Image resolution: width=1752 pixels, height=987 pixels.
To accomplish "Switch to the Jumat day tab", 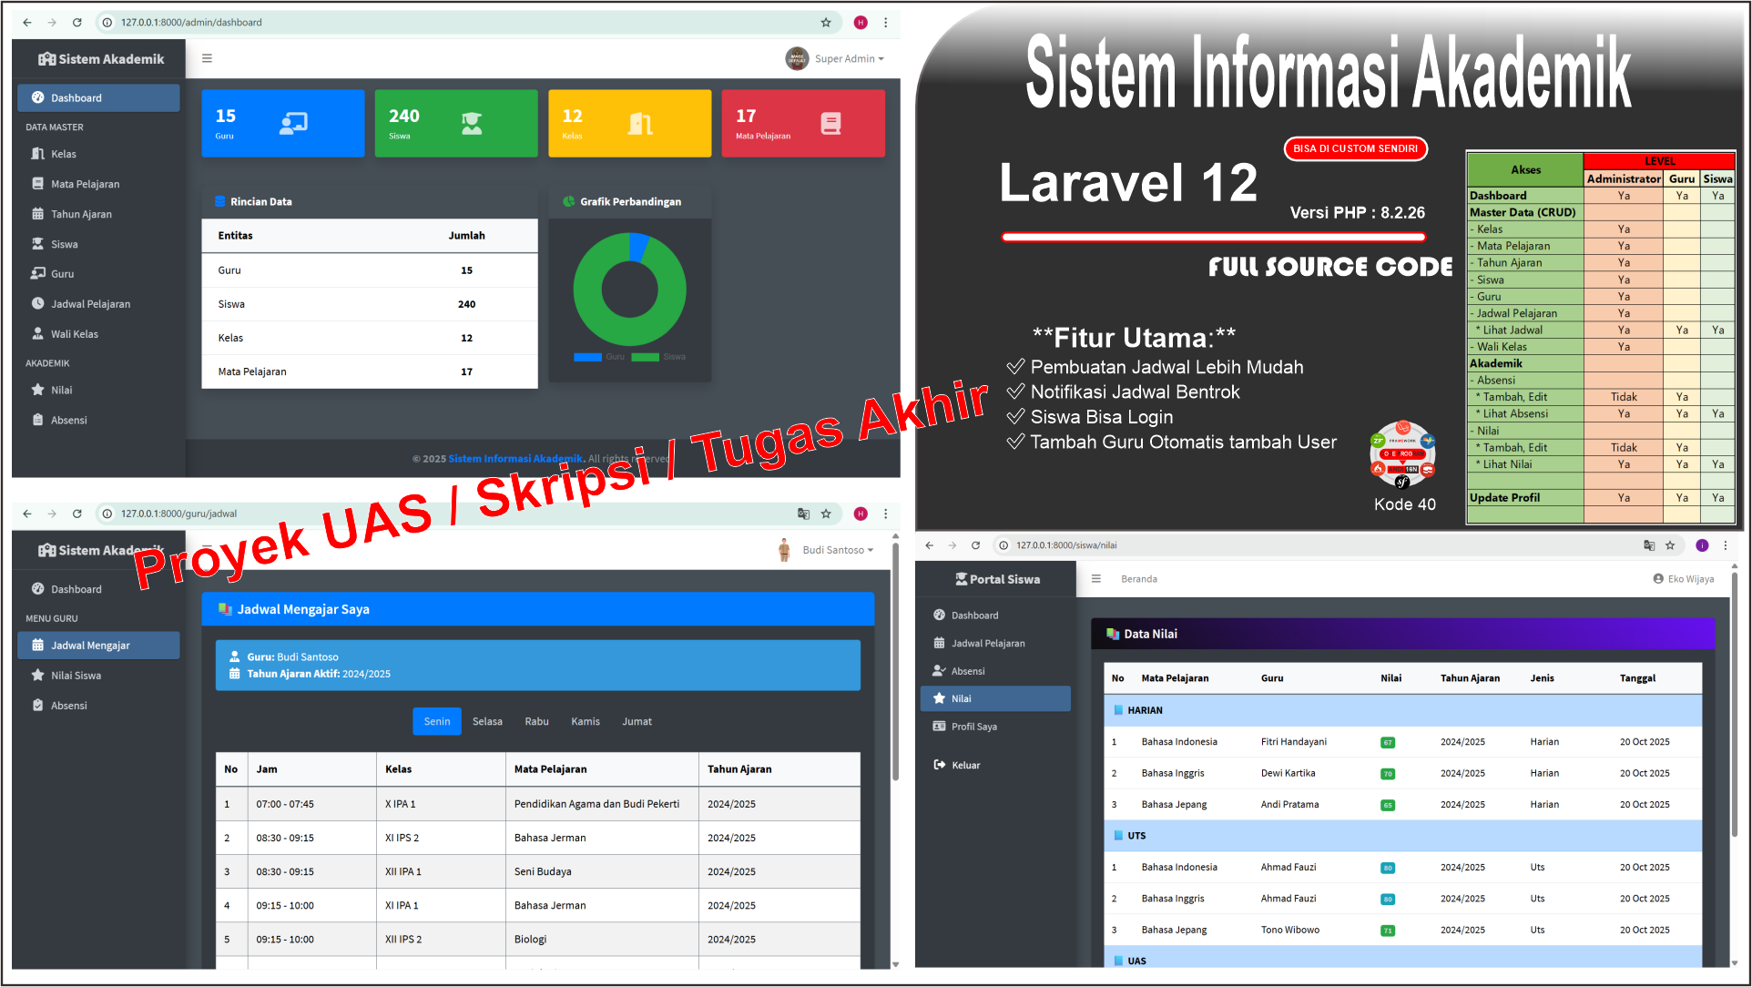I will (x=637, y=721).
